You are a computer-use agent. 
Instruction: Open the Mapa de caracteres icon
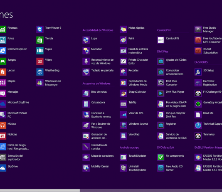[86, 158]
